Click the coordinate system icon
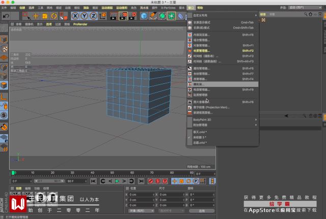Screen dimensions: 326x219 tap(103, 16)
